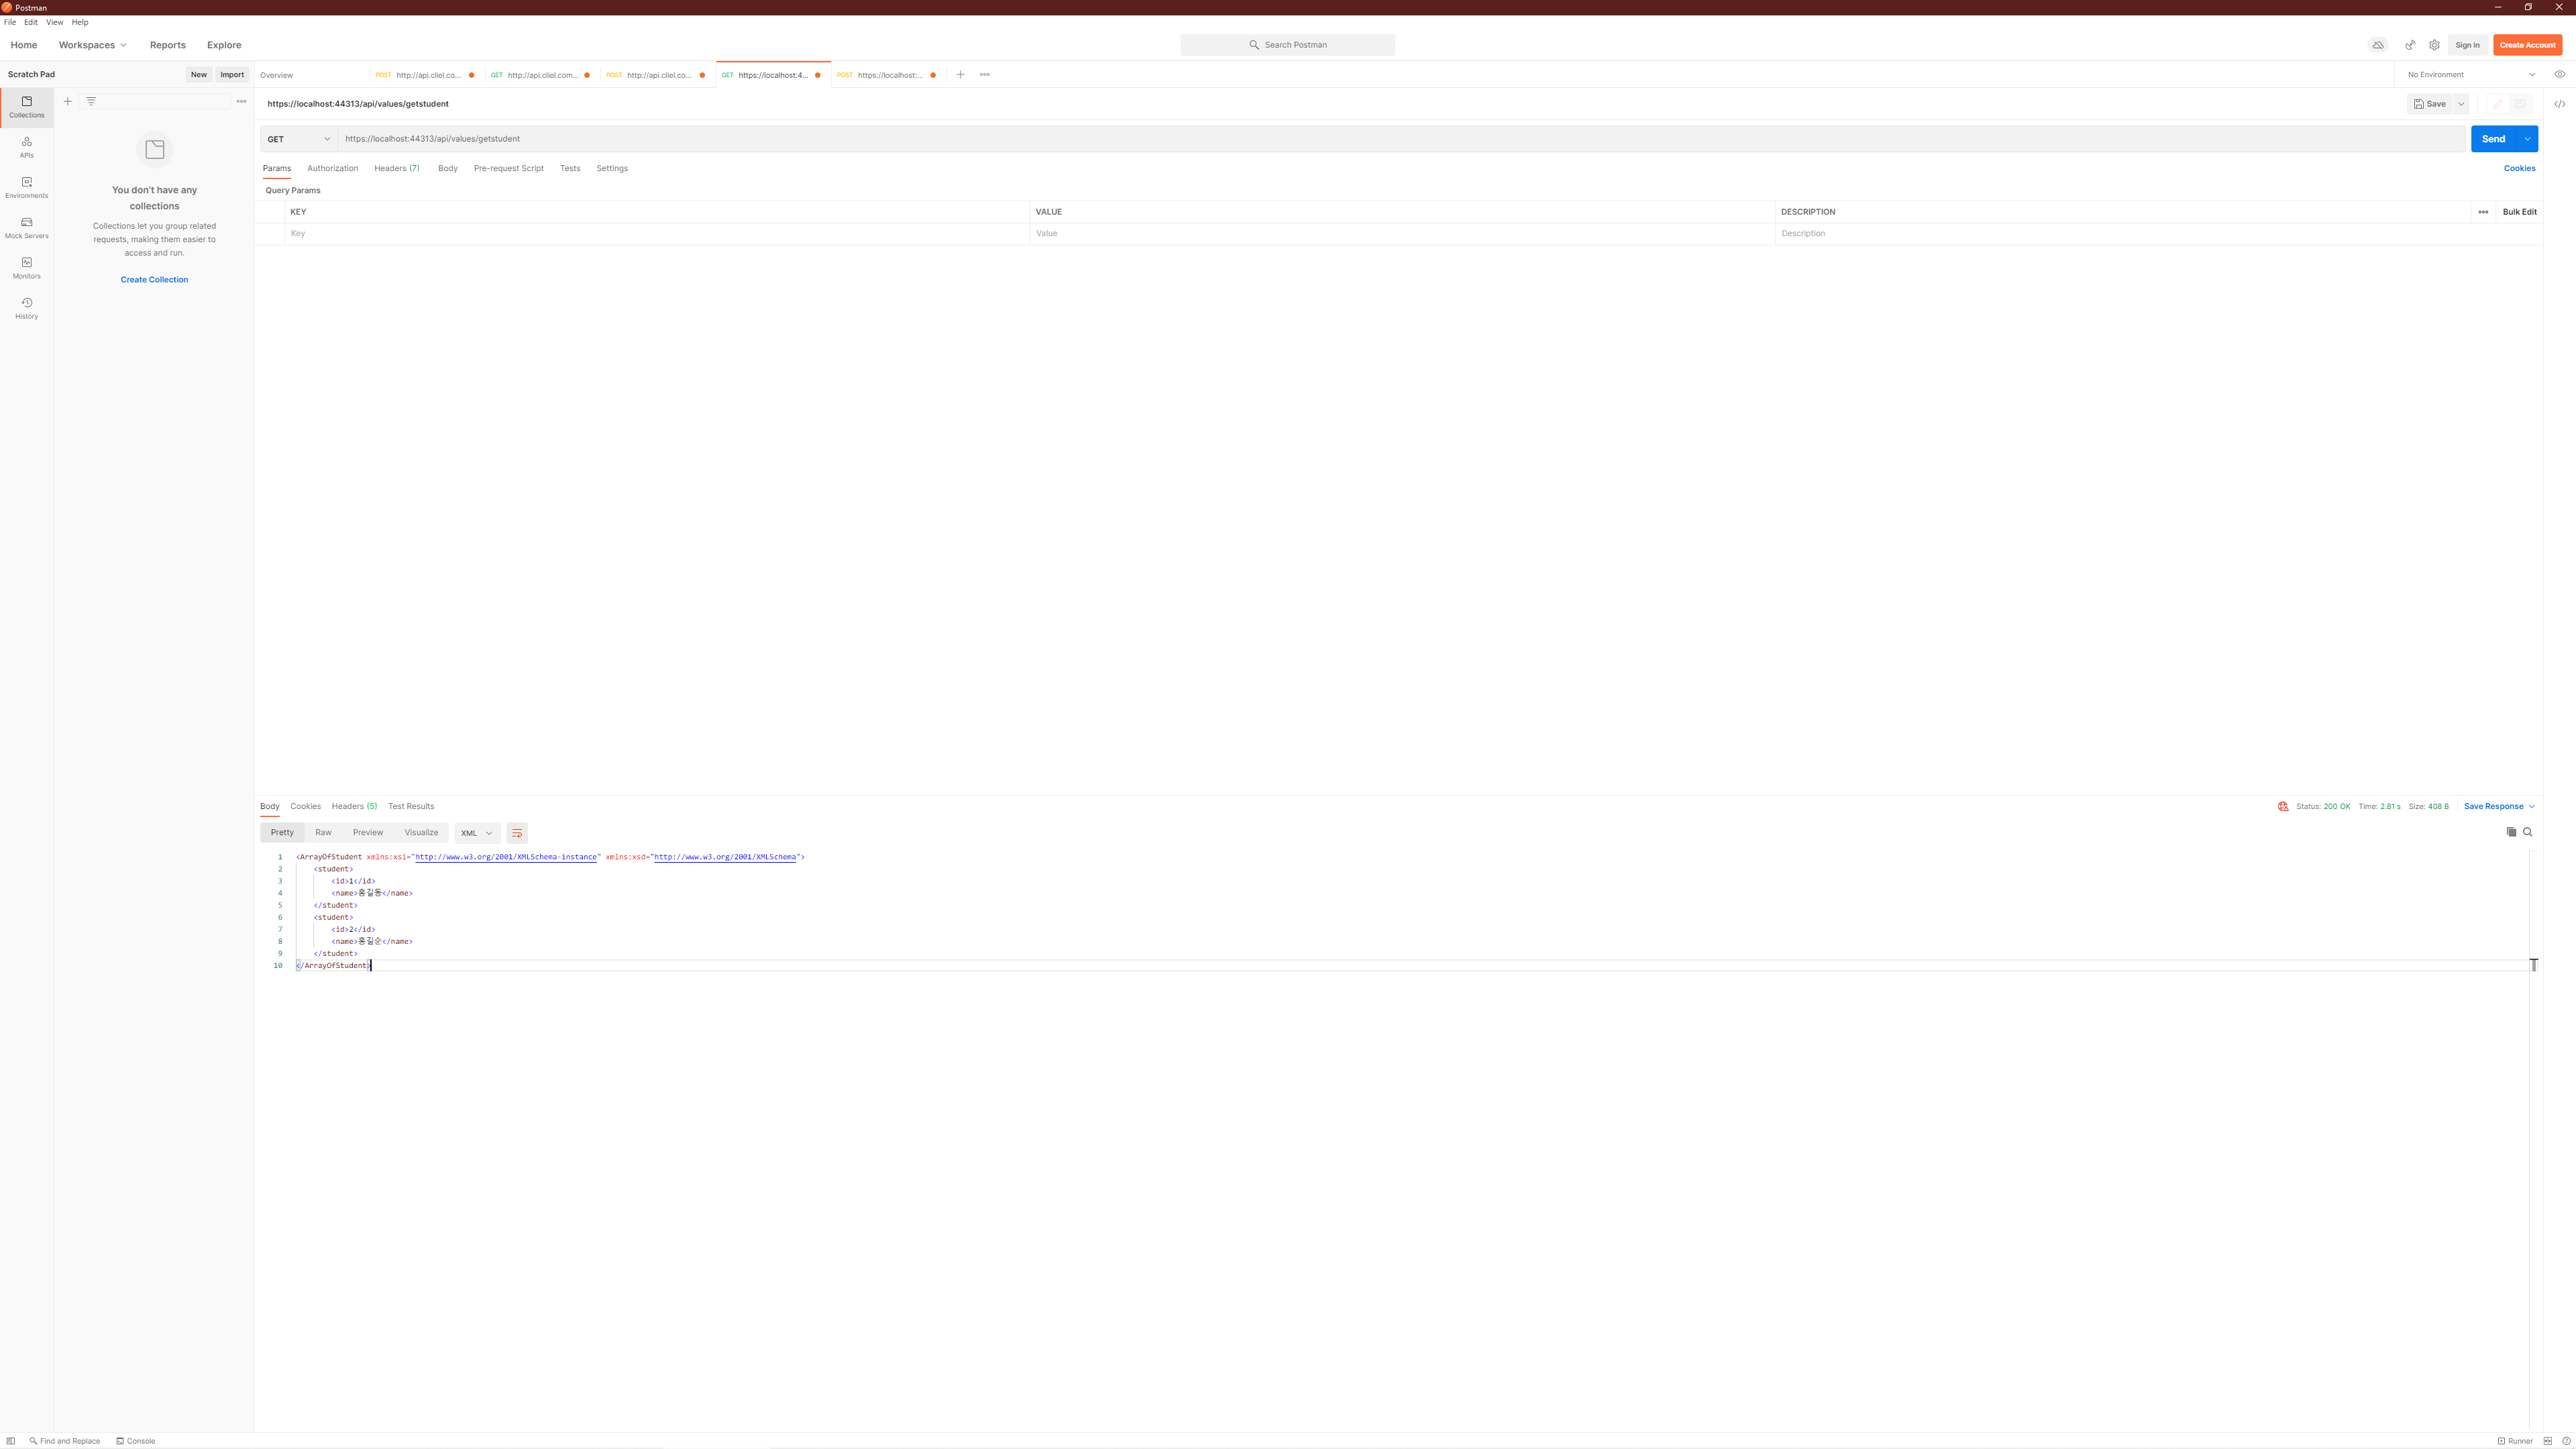
Task: Switch to the Authorization tab
Action: point(332,168)
